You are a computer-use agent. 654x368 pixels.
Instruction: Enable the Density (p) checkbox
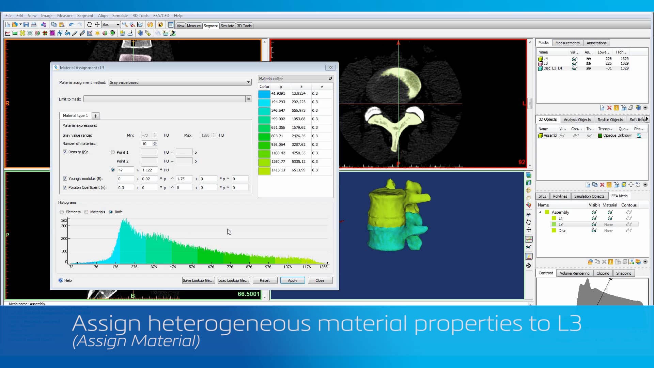(65, 152)
